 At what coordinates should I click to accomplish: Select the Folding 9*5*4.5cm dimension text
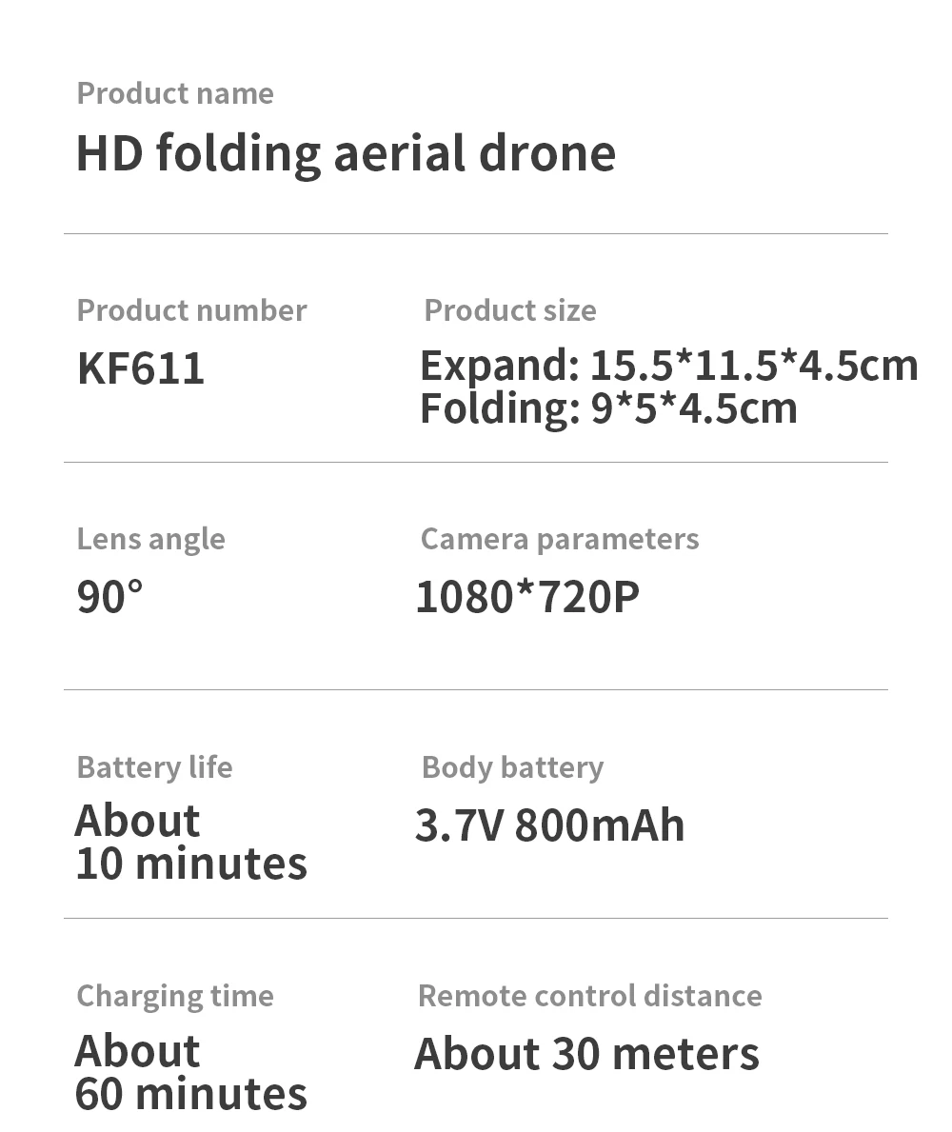(608, 408)
